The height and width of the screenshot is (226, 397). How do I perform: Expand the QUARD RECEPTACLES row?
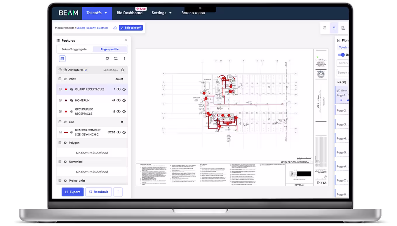point(60,89)
